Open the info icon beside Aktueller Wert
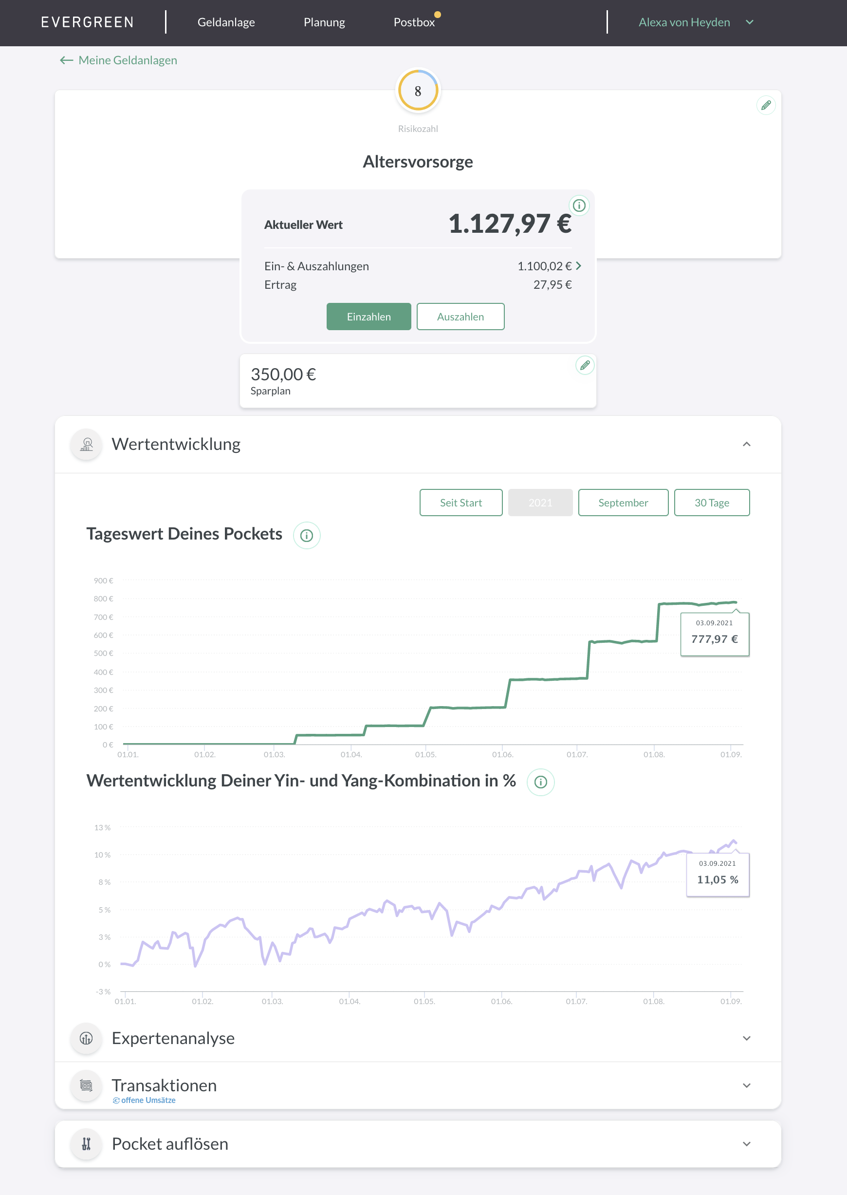The width and height of the screenshot is (847, 1195). 578,205
